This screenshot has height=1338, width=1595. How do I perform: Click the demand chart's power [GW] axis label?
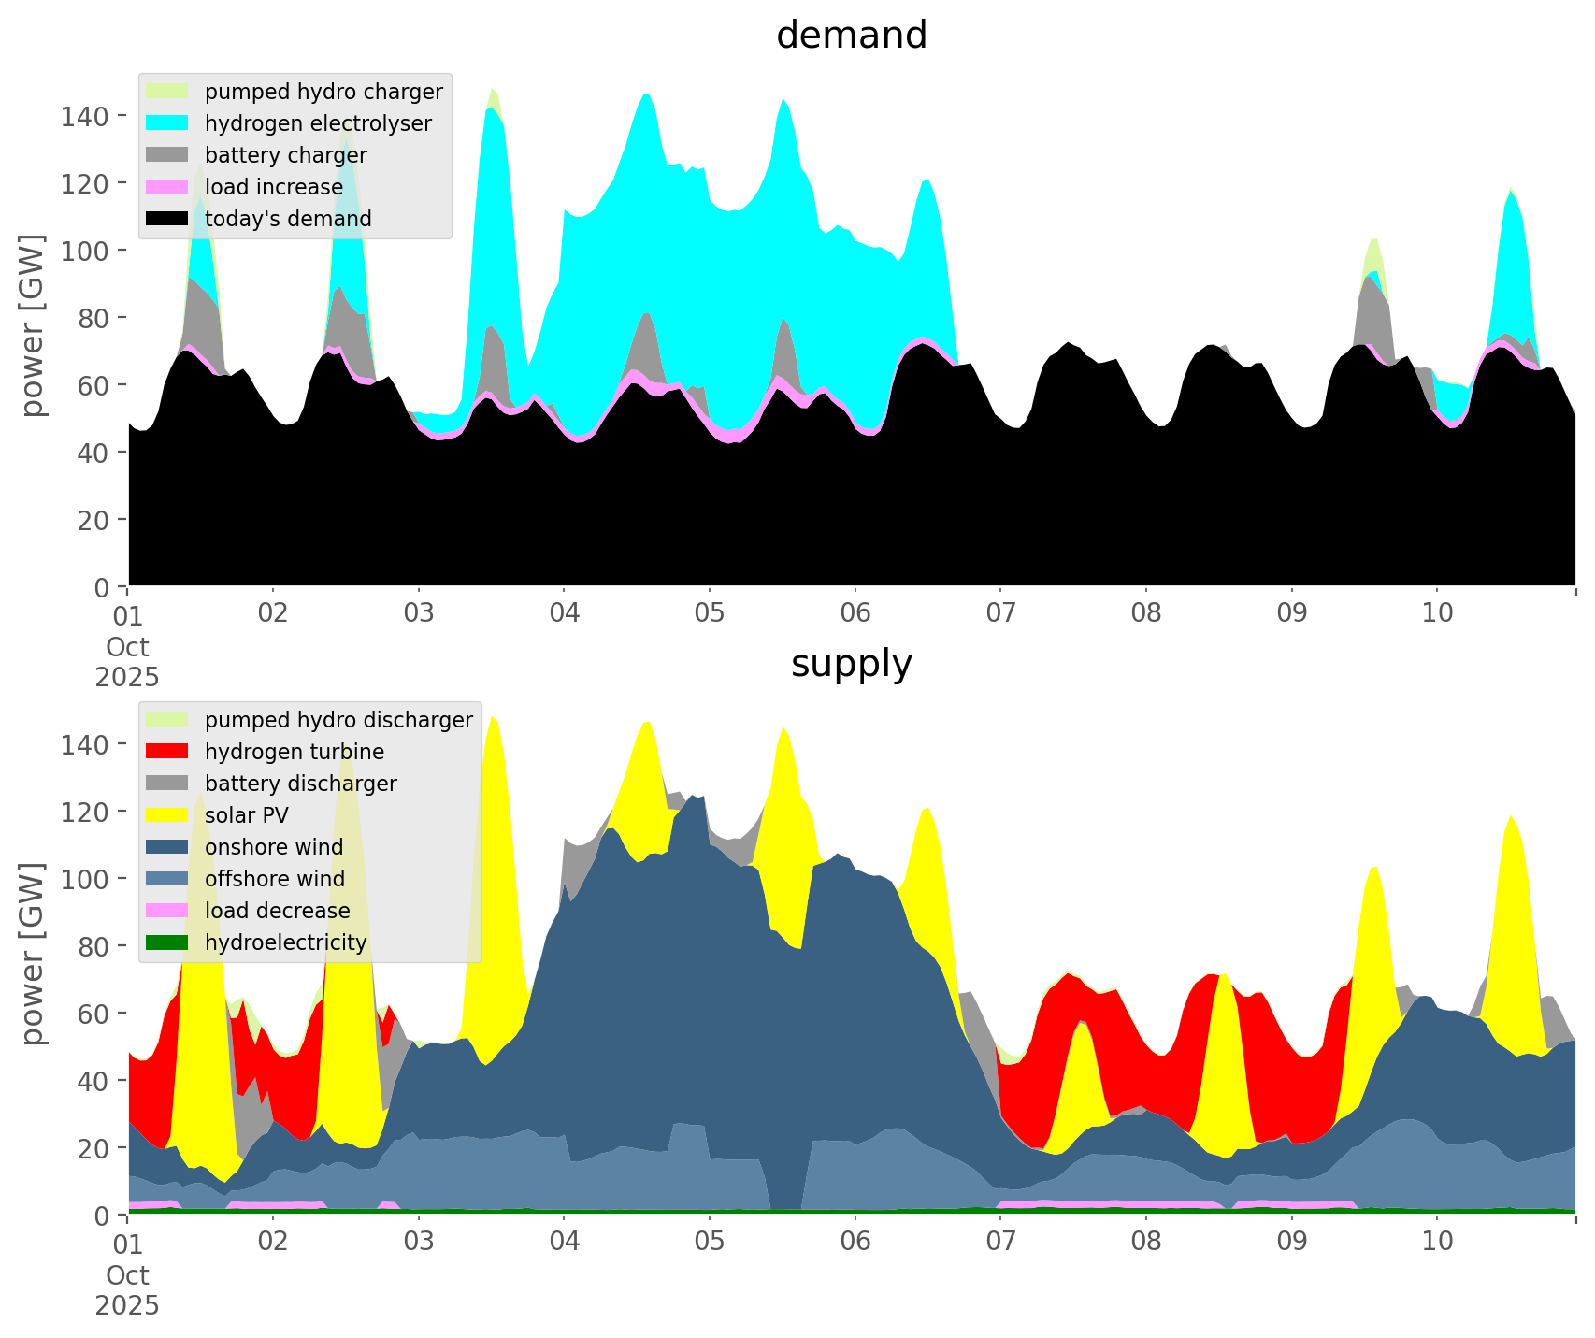click(33, 324)
